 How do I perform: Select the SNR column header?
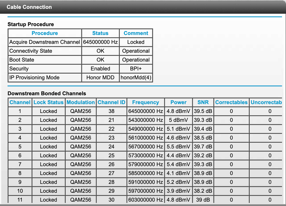tap(203, 102)
